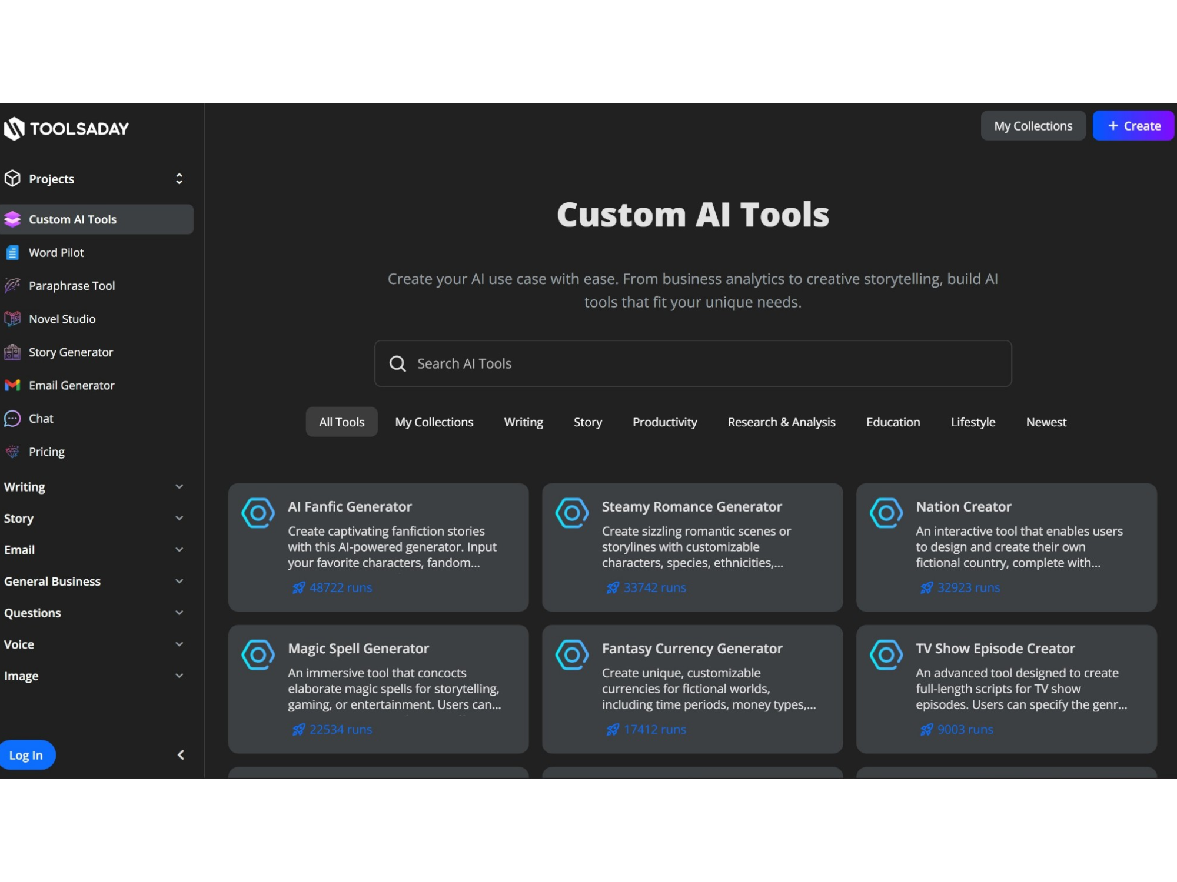Open the AI Fanfic Generator card icon
The width and height of the screenshot is (1177, 882).
[x=258, y=513]
